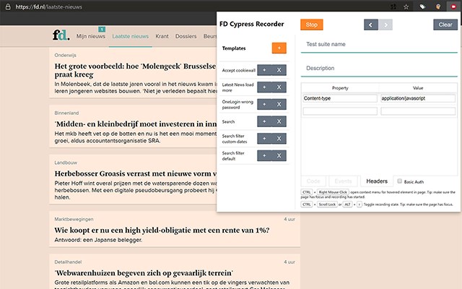Open the Herbebosser Groasis article
Image resolution: width=462 pixels, height=289 pixels.
click(x=136, y=173)
